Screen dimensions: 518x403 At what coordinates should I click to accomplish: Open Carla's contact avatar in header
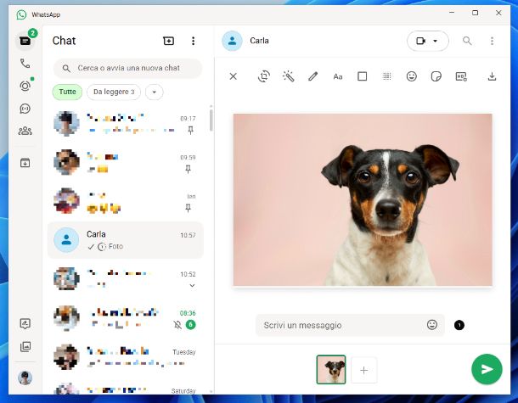pyautogui.click(x=232, y=41)
